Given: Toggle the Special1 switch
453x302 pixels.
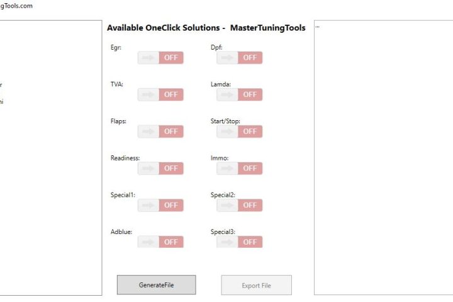Looking at the screenshot, I should (160, 205).
